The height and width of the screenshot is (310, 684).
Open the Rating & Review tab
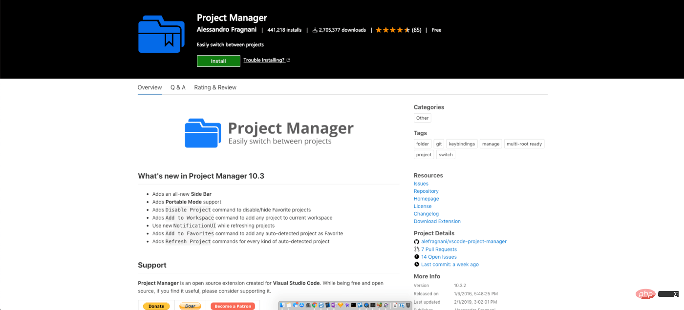(x=215, y=87)
